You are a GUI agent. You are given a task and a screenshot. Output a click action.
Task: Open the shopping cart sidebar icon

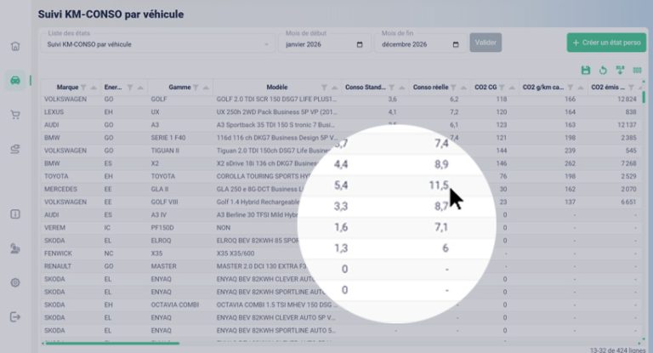click(15, 115)
